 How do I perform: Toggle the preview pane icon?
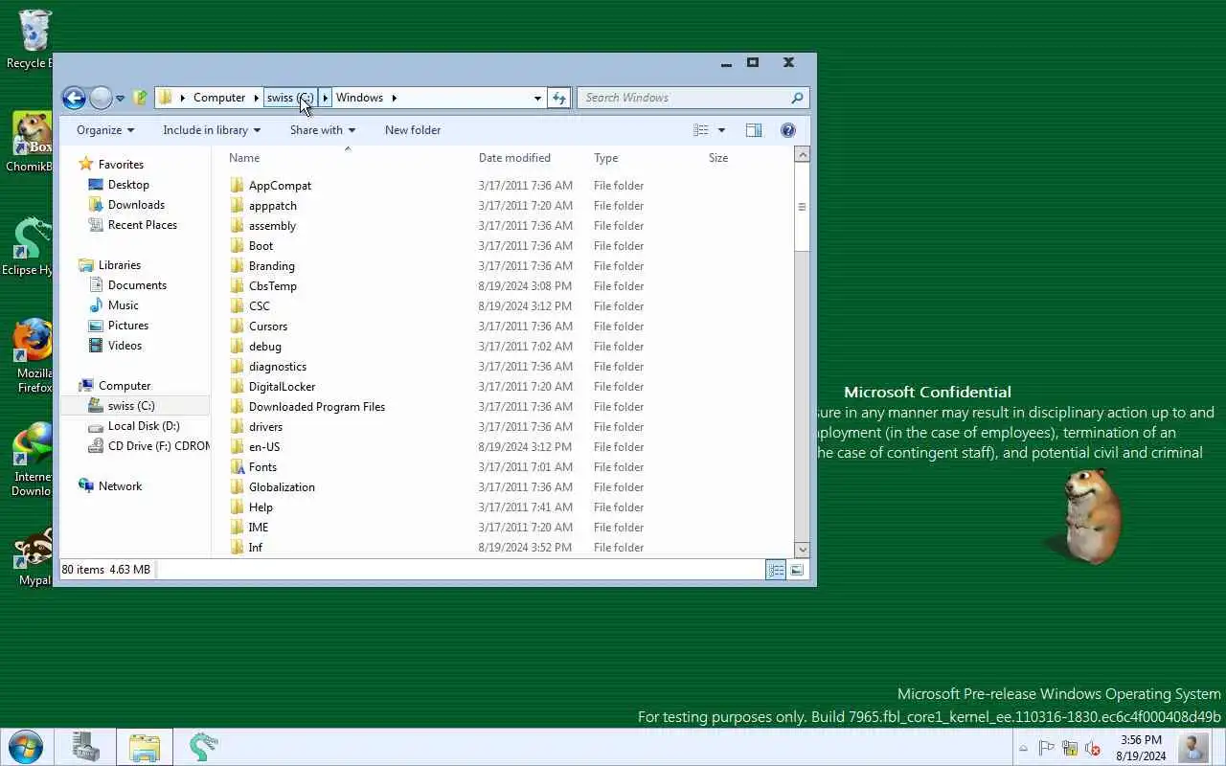coord(754,130)
